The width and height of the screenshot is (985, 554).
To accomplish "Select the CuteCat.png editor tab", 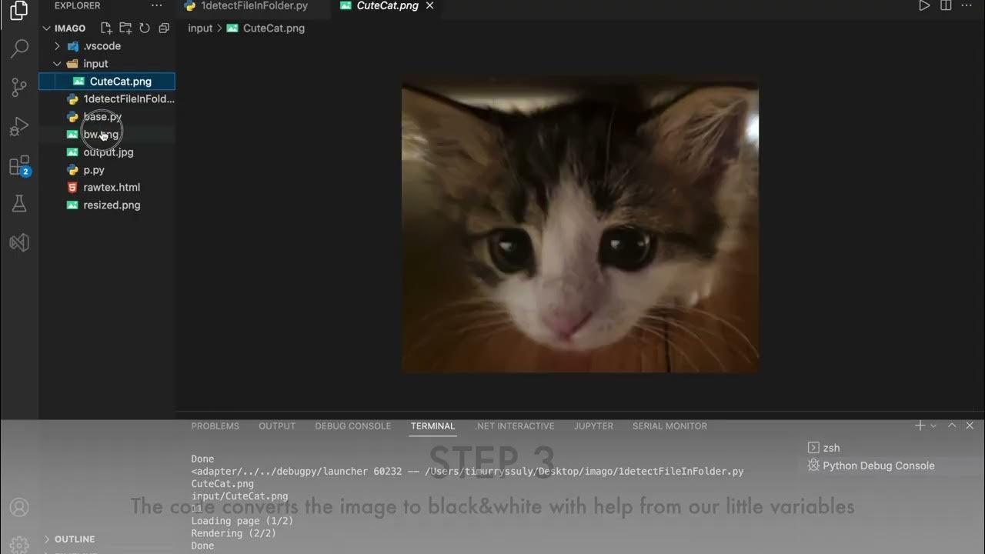I will (387, 5).
